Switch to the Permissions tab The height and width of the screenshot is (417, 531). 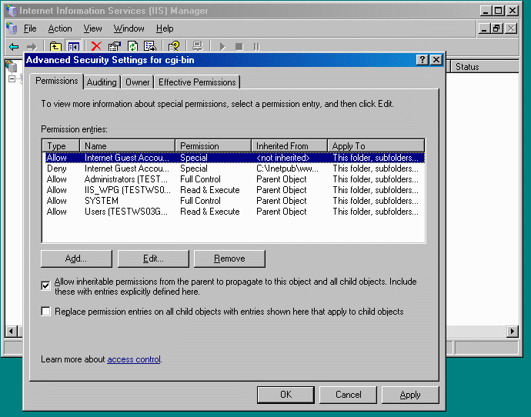pos(56,81)
